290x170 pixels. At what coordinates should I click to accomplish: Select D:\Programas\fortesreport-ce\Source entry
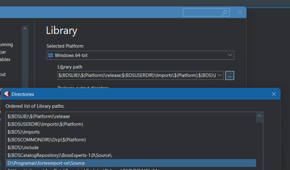(x=131, y=163)
